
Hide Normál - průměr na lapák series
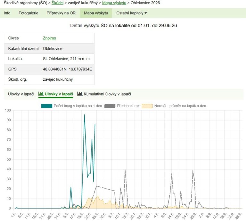point(180,106)
